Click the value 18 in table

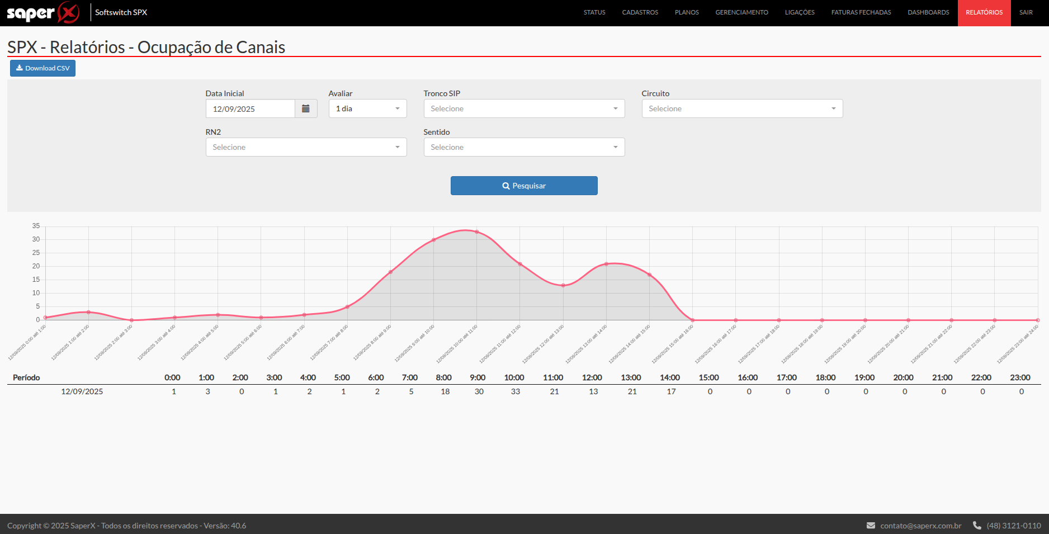pyautogui.click(x=445, y=391)
